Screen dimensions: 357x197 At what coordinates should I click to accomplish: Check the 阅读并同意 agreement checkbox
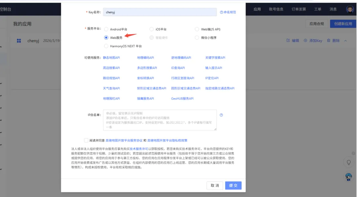(x=86, y=140)
